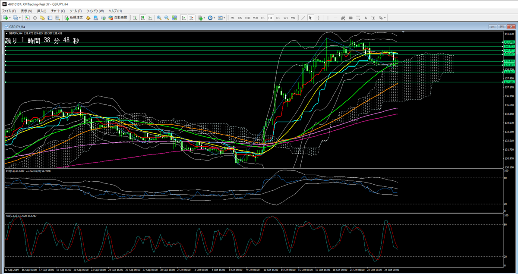Select the cursor arrow tool
The height and width of the screenshot is (274, 518).
tap(310, 18)
